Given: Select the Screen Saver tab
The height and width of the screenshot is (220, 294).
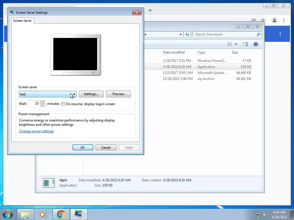Looking at the screenshot, I should [x=22, y=21].
